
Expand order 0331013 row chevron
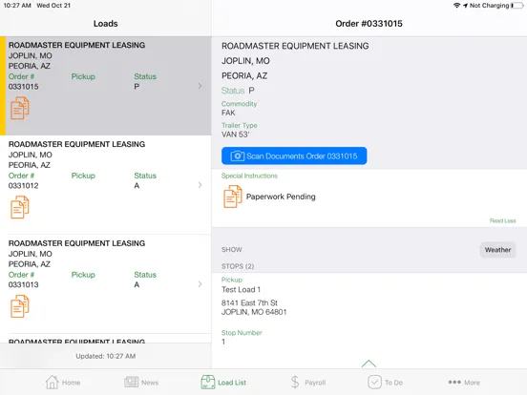pyautogui.click(x=200, y=284)
